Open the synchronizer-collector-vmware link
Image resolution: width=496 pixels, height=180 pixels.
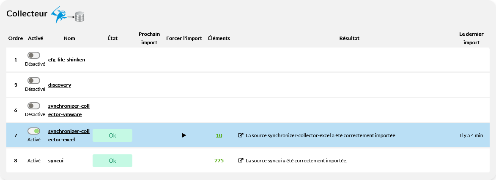[x=69, y=110]
